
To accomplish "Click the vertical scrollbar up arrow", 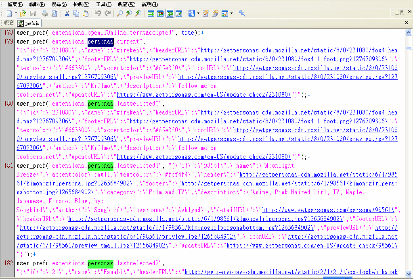I will coord(409,32).
